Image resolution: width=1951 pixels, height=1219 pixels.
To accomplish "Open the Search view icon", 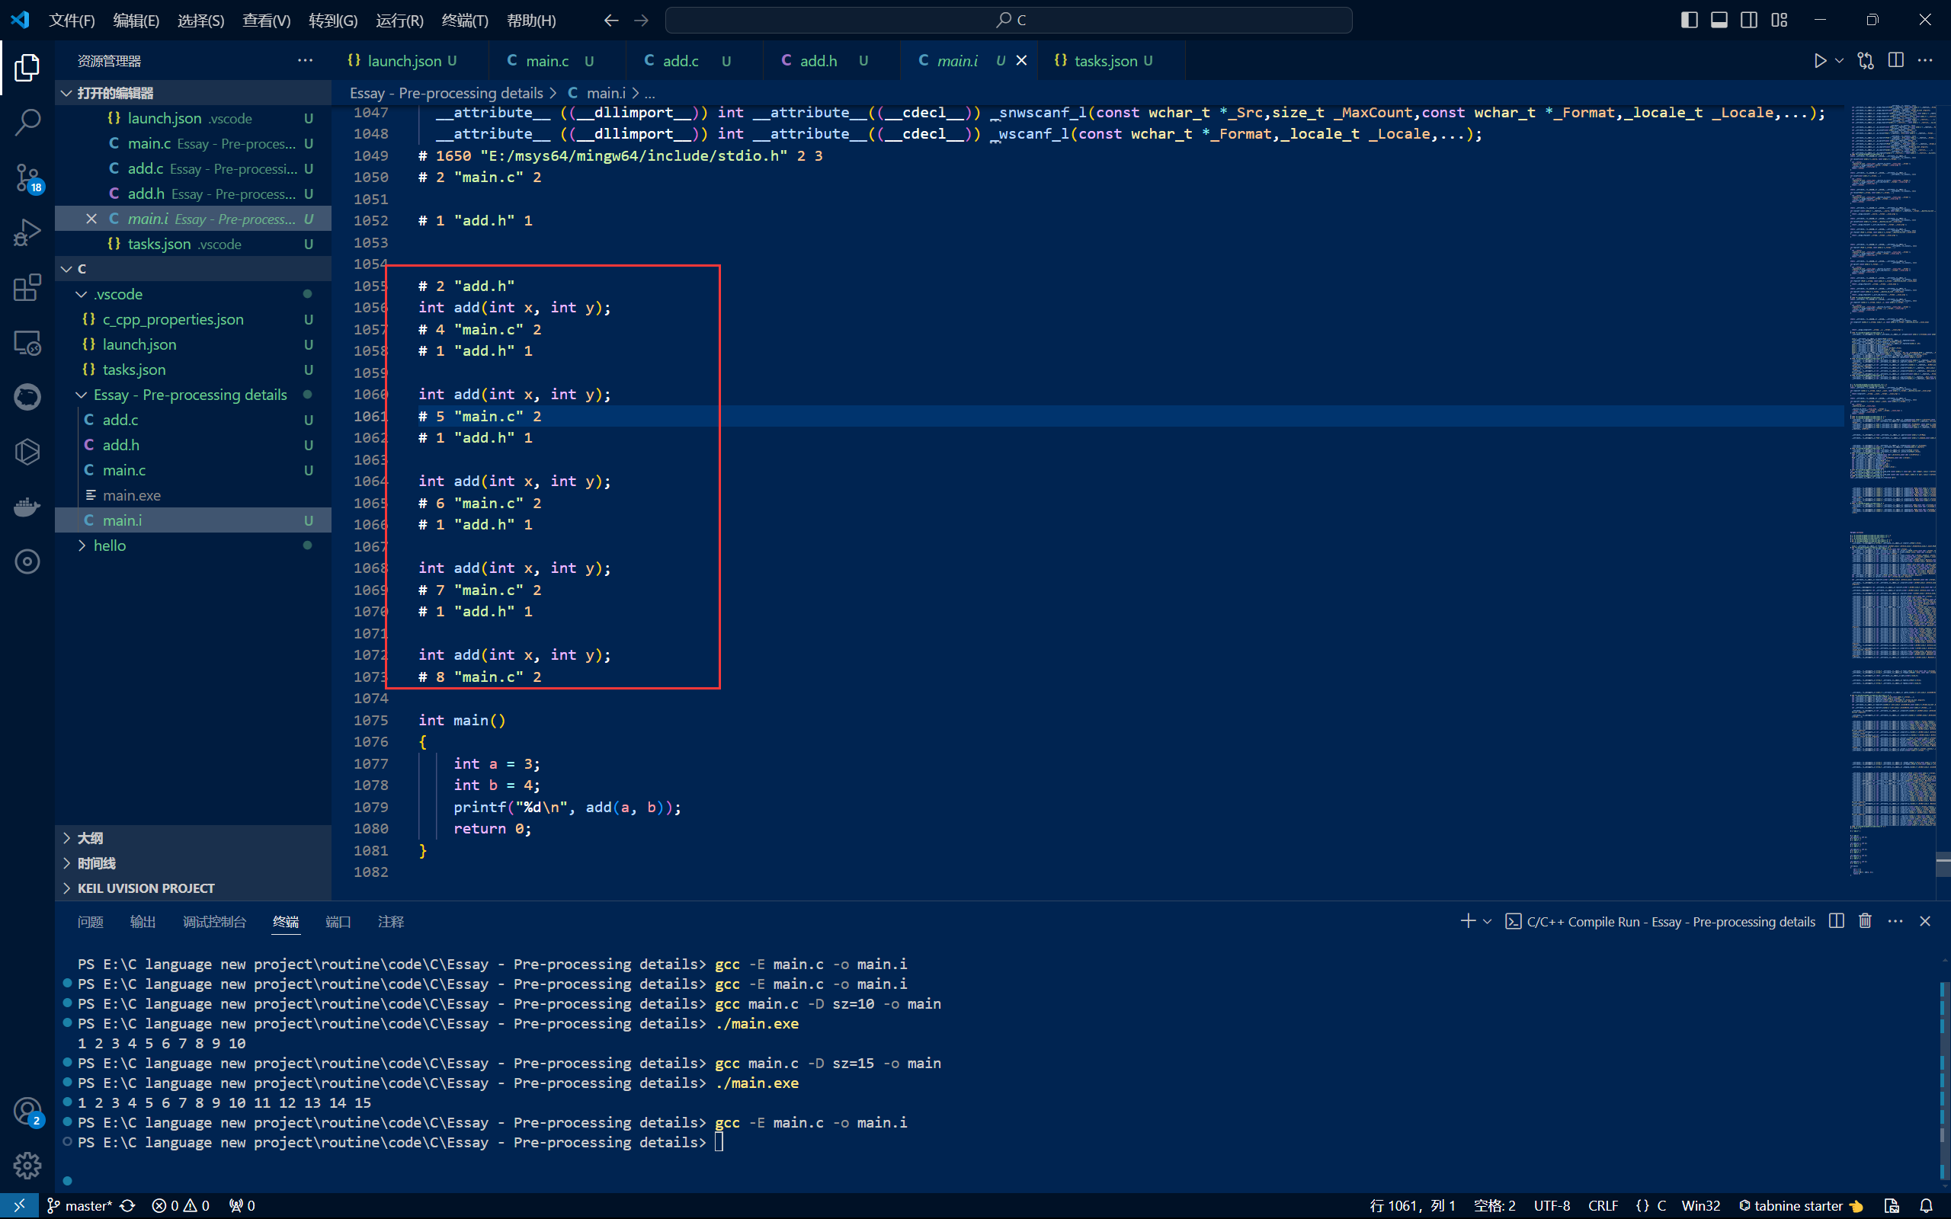I will (27, 123).
